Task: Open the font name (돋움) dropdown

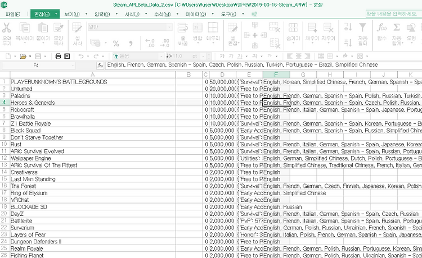Action: coord(161,56)
